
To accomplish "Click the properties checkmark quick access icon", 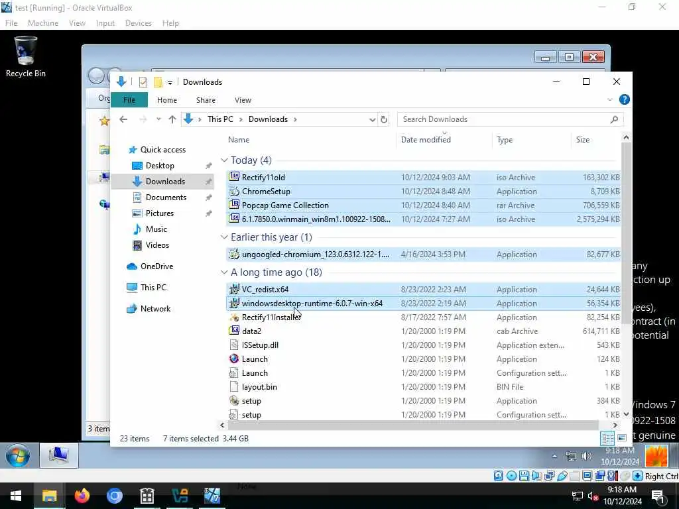I will [143, 82].
